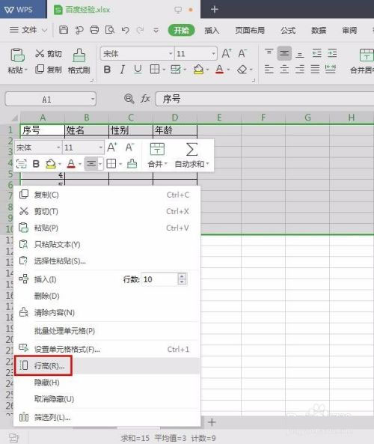Click the Undo arrow icon
The image size is (374, 444).
pos(125,30)
